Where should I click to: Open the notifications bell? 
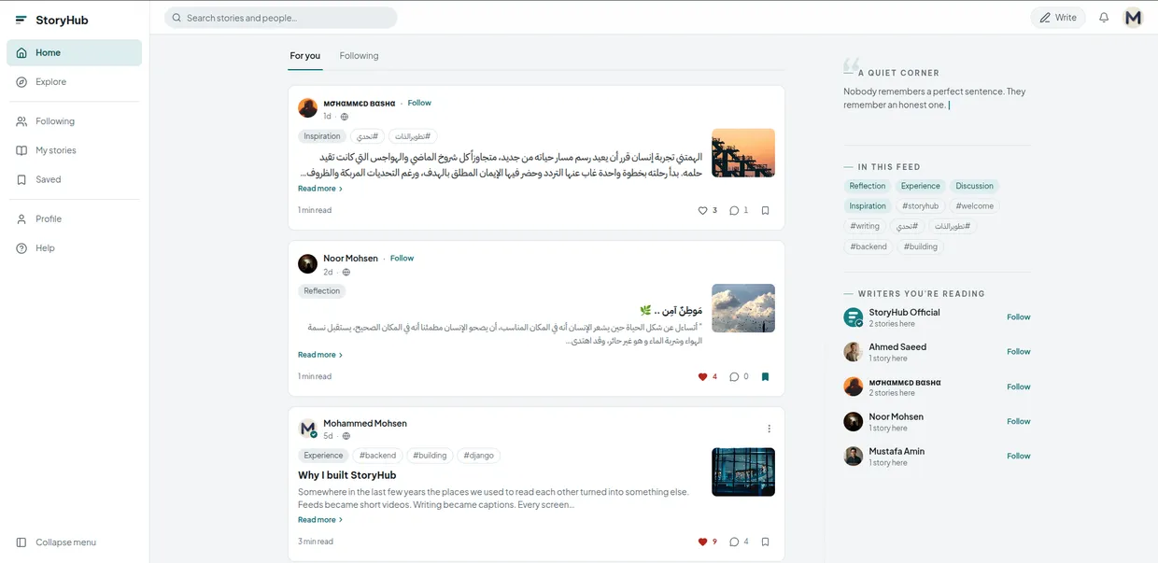pos(1104,18)
